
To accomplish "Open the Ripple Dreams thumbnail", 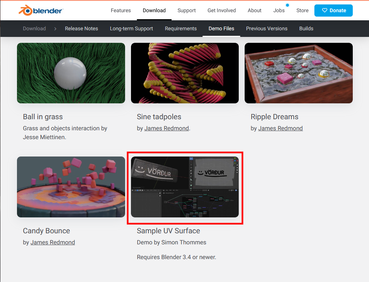I will point(299,73).
